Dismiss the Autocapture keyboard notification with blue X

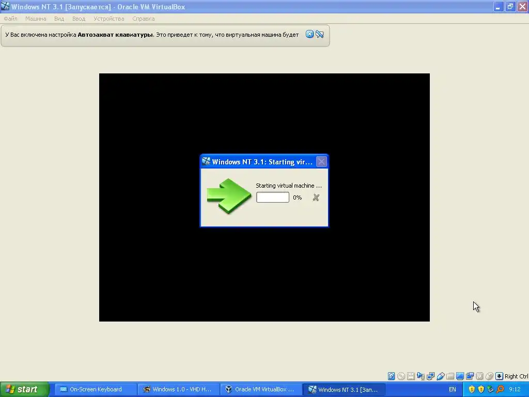tap(309, 34)
